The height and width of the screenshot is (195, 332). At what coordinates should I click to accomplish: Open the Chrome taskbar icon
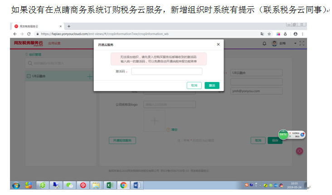tap(123, 185)
